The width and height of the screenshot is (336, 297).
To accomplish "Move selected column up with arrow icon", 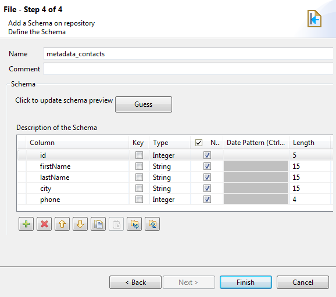I will pos(62,224).
